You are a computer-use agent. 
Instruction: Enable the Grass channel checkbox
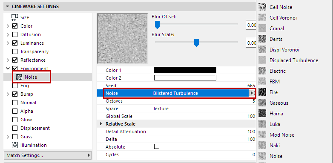pyautogui.click(x=15, y=137)
